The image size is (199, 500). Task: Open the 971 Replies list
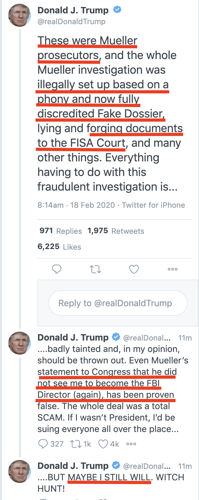[x=61, y=231]
